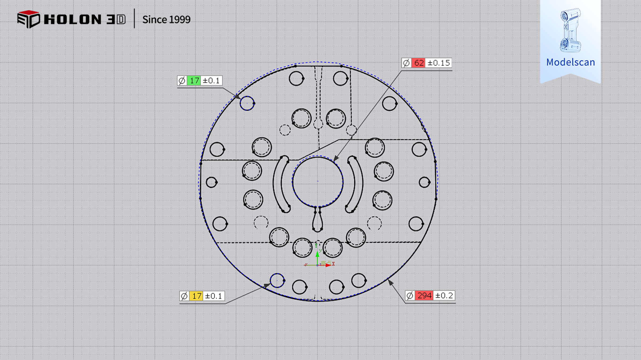Select the red 62 value swatch

[x=418, y=63]
